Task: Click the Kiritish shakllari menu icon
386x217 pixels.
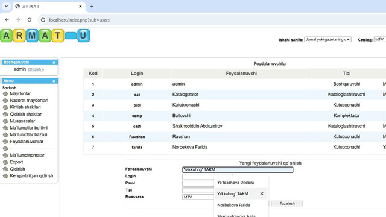Action: click(x=5, y=107)
